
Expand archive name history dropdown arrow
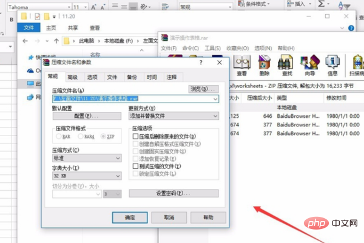(x=215, y=99)
